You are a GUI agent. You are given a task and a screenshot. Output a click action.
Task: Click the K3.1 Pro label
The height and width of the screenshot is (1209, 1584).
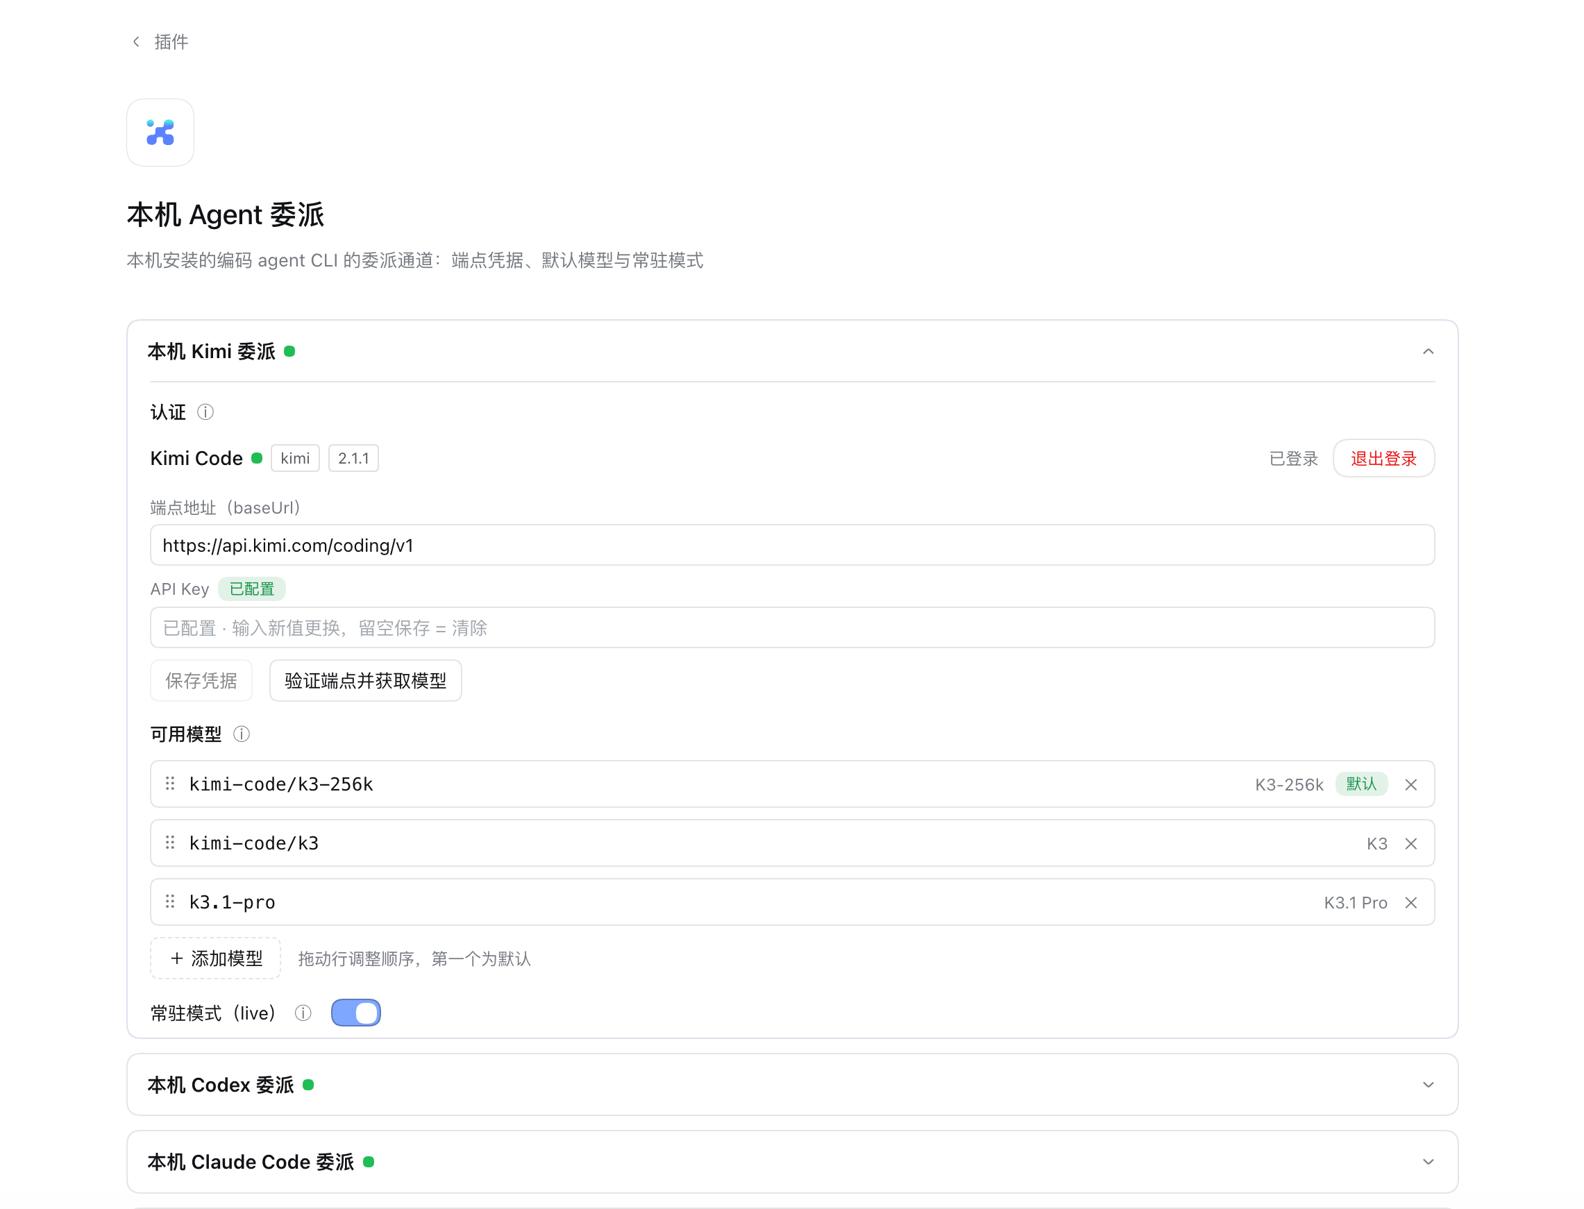(1355, 902)
